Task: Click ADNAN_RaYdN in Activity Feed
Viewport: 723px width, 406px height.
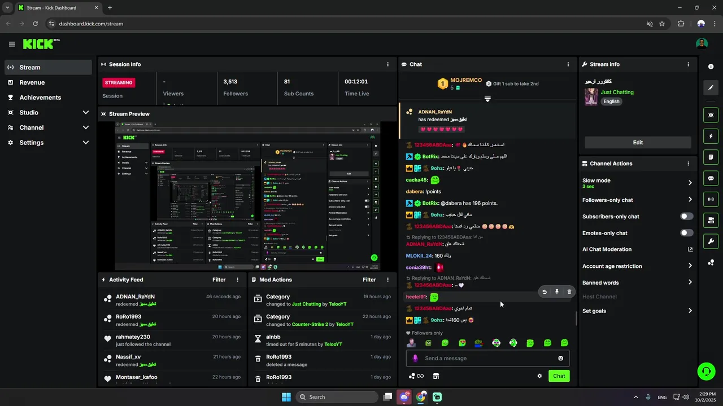Action: click(x=135, y=297)
